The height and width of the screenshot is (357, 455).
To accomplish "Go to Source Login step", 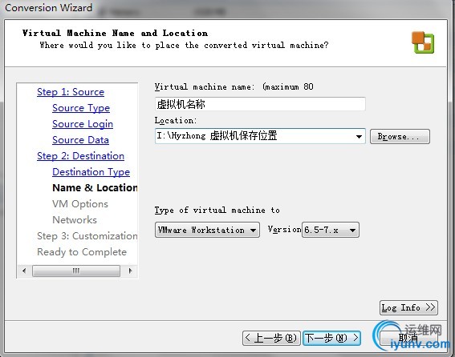I will click(x=83, y=124).
